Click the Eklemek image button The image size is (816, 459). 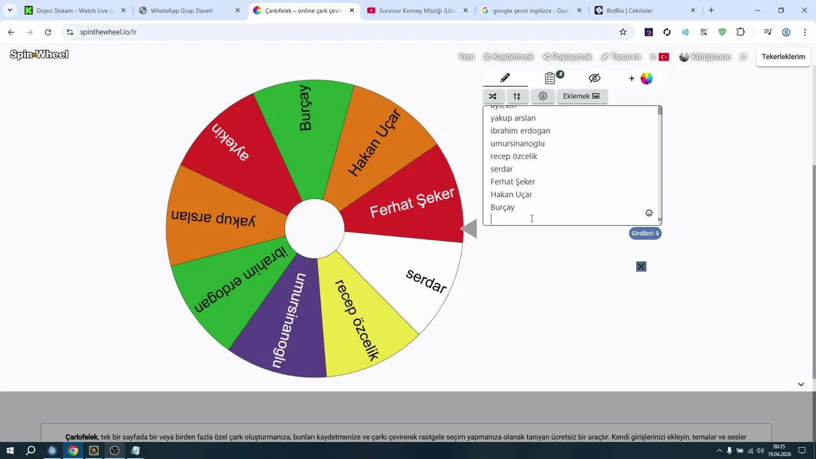[581, 96]
